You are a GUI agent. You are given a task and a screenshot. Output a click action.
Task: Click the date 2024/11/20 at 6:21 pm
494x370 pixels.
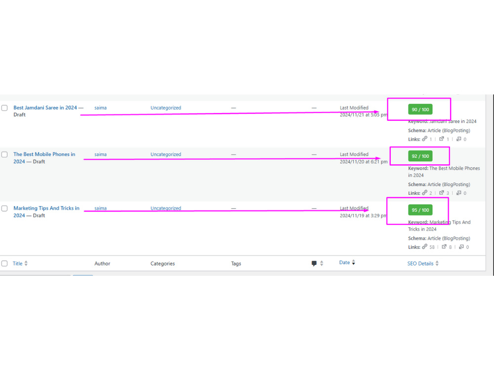coord(364,161)
